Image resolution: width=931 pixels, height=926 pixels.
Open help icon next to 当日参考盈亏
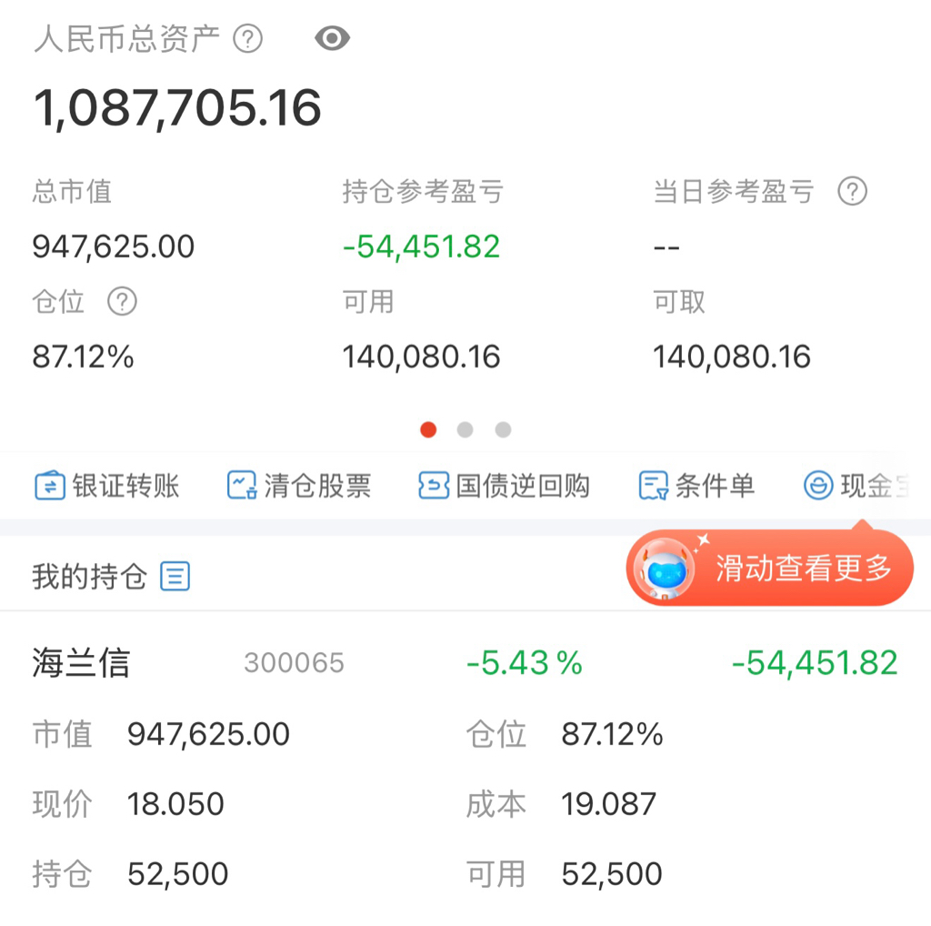tap(852, 191)
